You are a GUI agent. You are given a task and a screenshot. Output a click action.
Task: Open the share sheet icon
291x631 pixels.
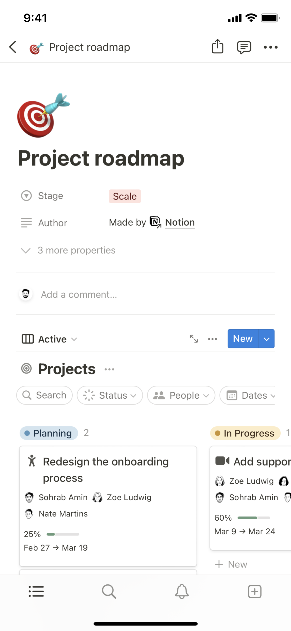pos(218,47)
